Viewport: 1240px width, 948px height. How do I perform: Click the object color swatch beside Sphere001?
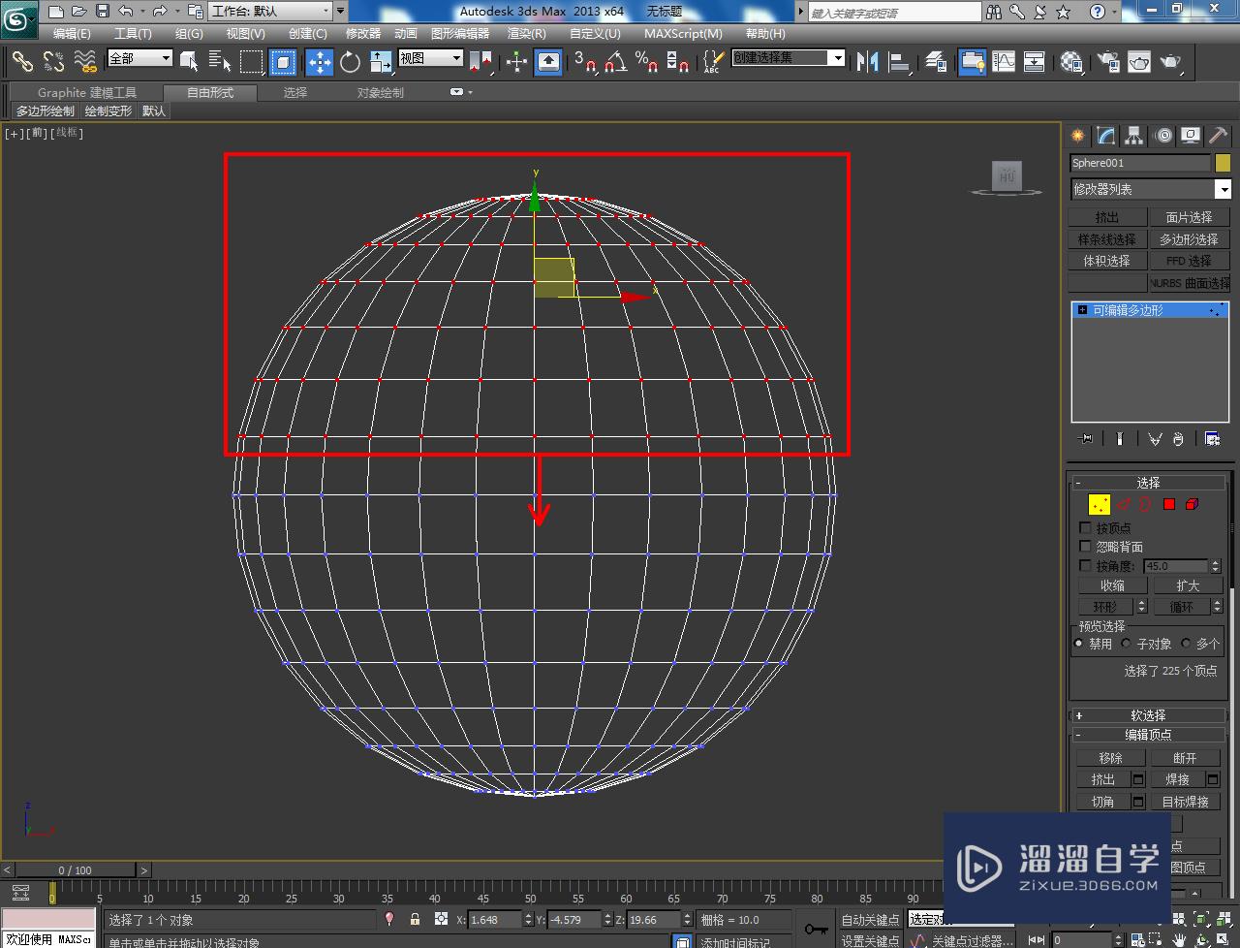(1223, 163)
